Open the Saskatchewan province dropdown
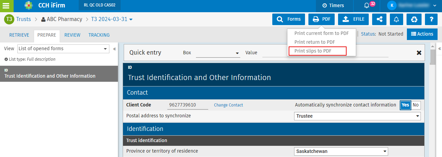442x157 pixels. coord(341,151)
